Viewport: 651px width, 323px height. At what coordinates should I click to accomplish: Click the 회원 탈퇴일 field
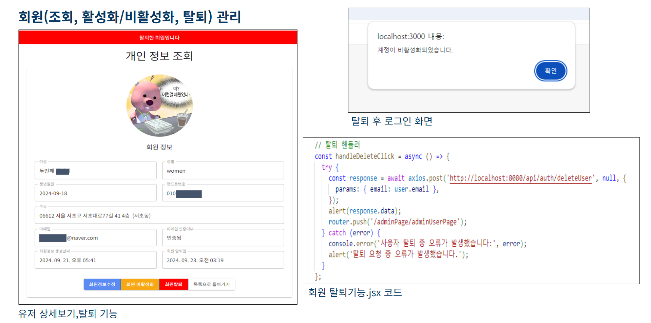223,260
